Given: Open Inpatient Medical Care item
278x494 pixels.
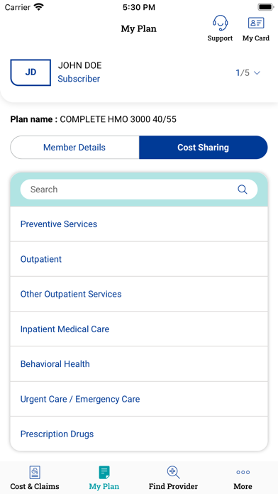Looking at the screenshot, I should 139,329.
